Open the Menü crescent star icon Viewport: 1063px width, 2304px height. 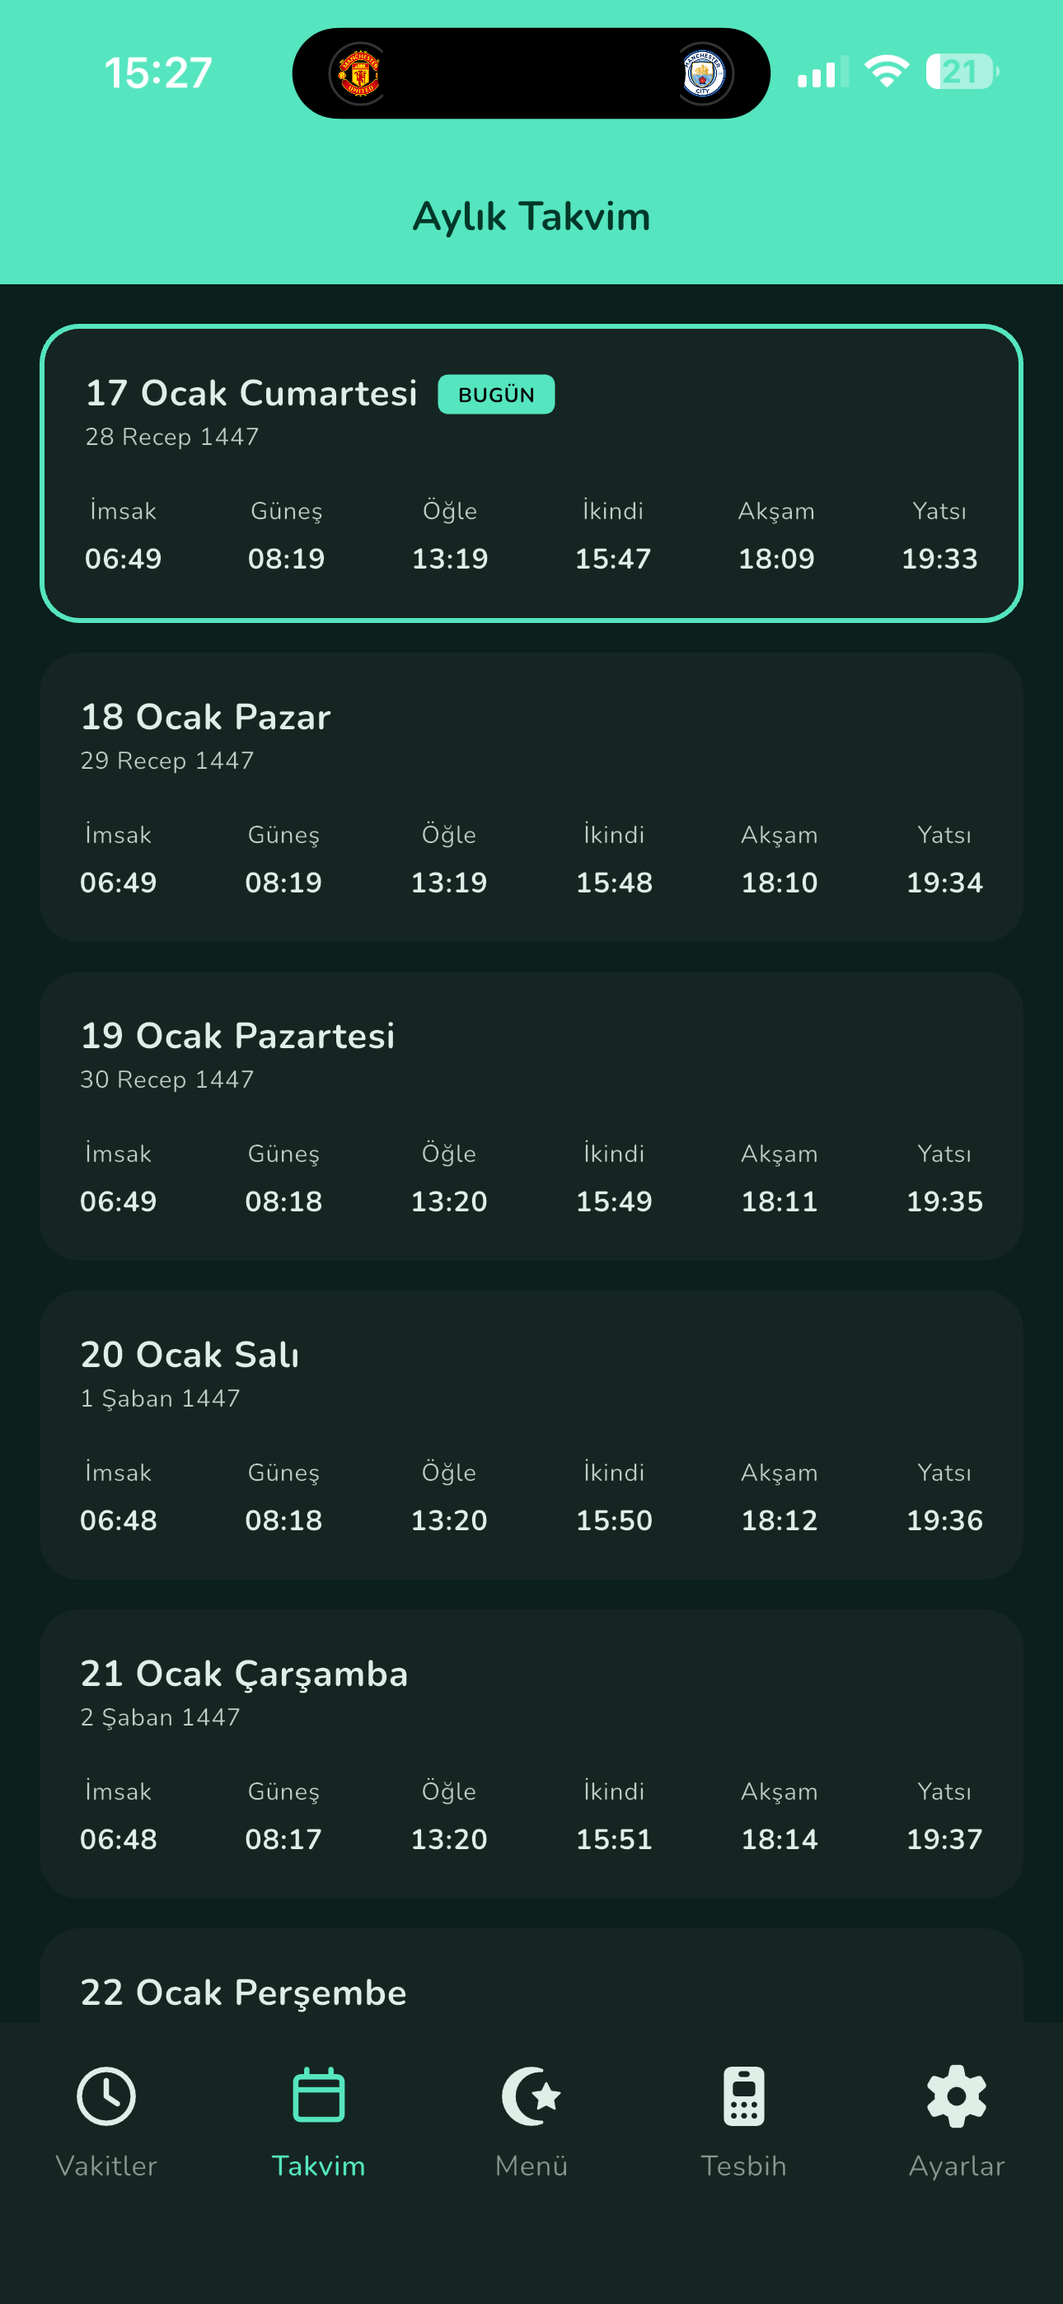pyautogui.click(x=531, y=2096)
